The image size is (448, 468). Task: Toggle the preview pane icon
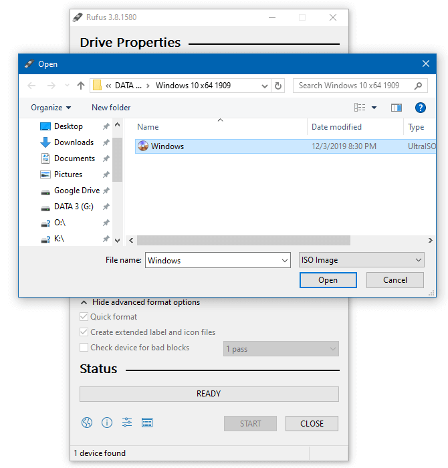(x=396, y=108)
